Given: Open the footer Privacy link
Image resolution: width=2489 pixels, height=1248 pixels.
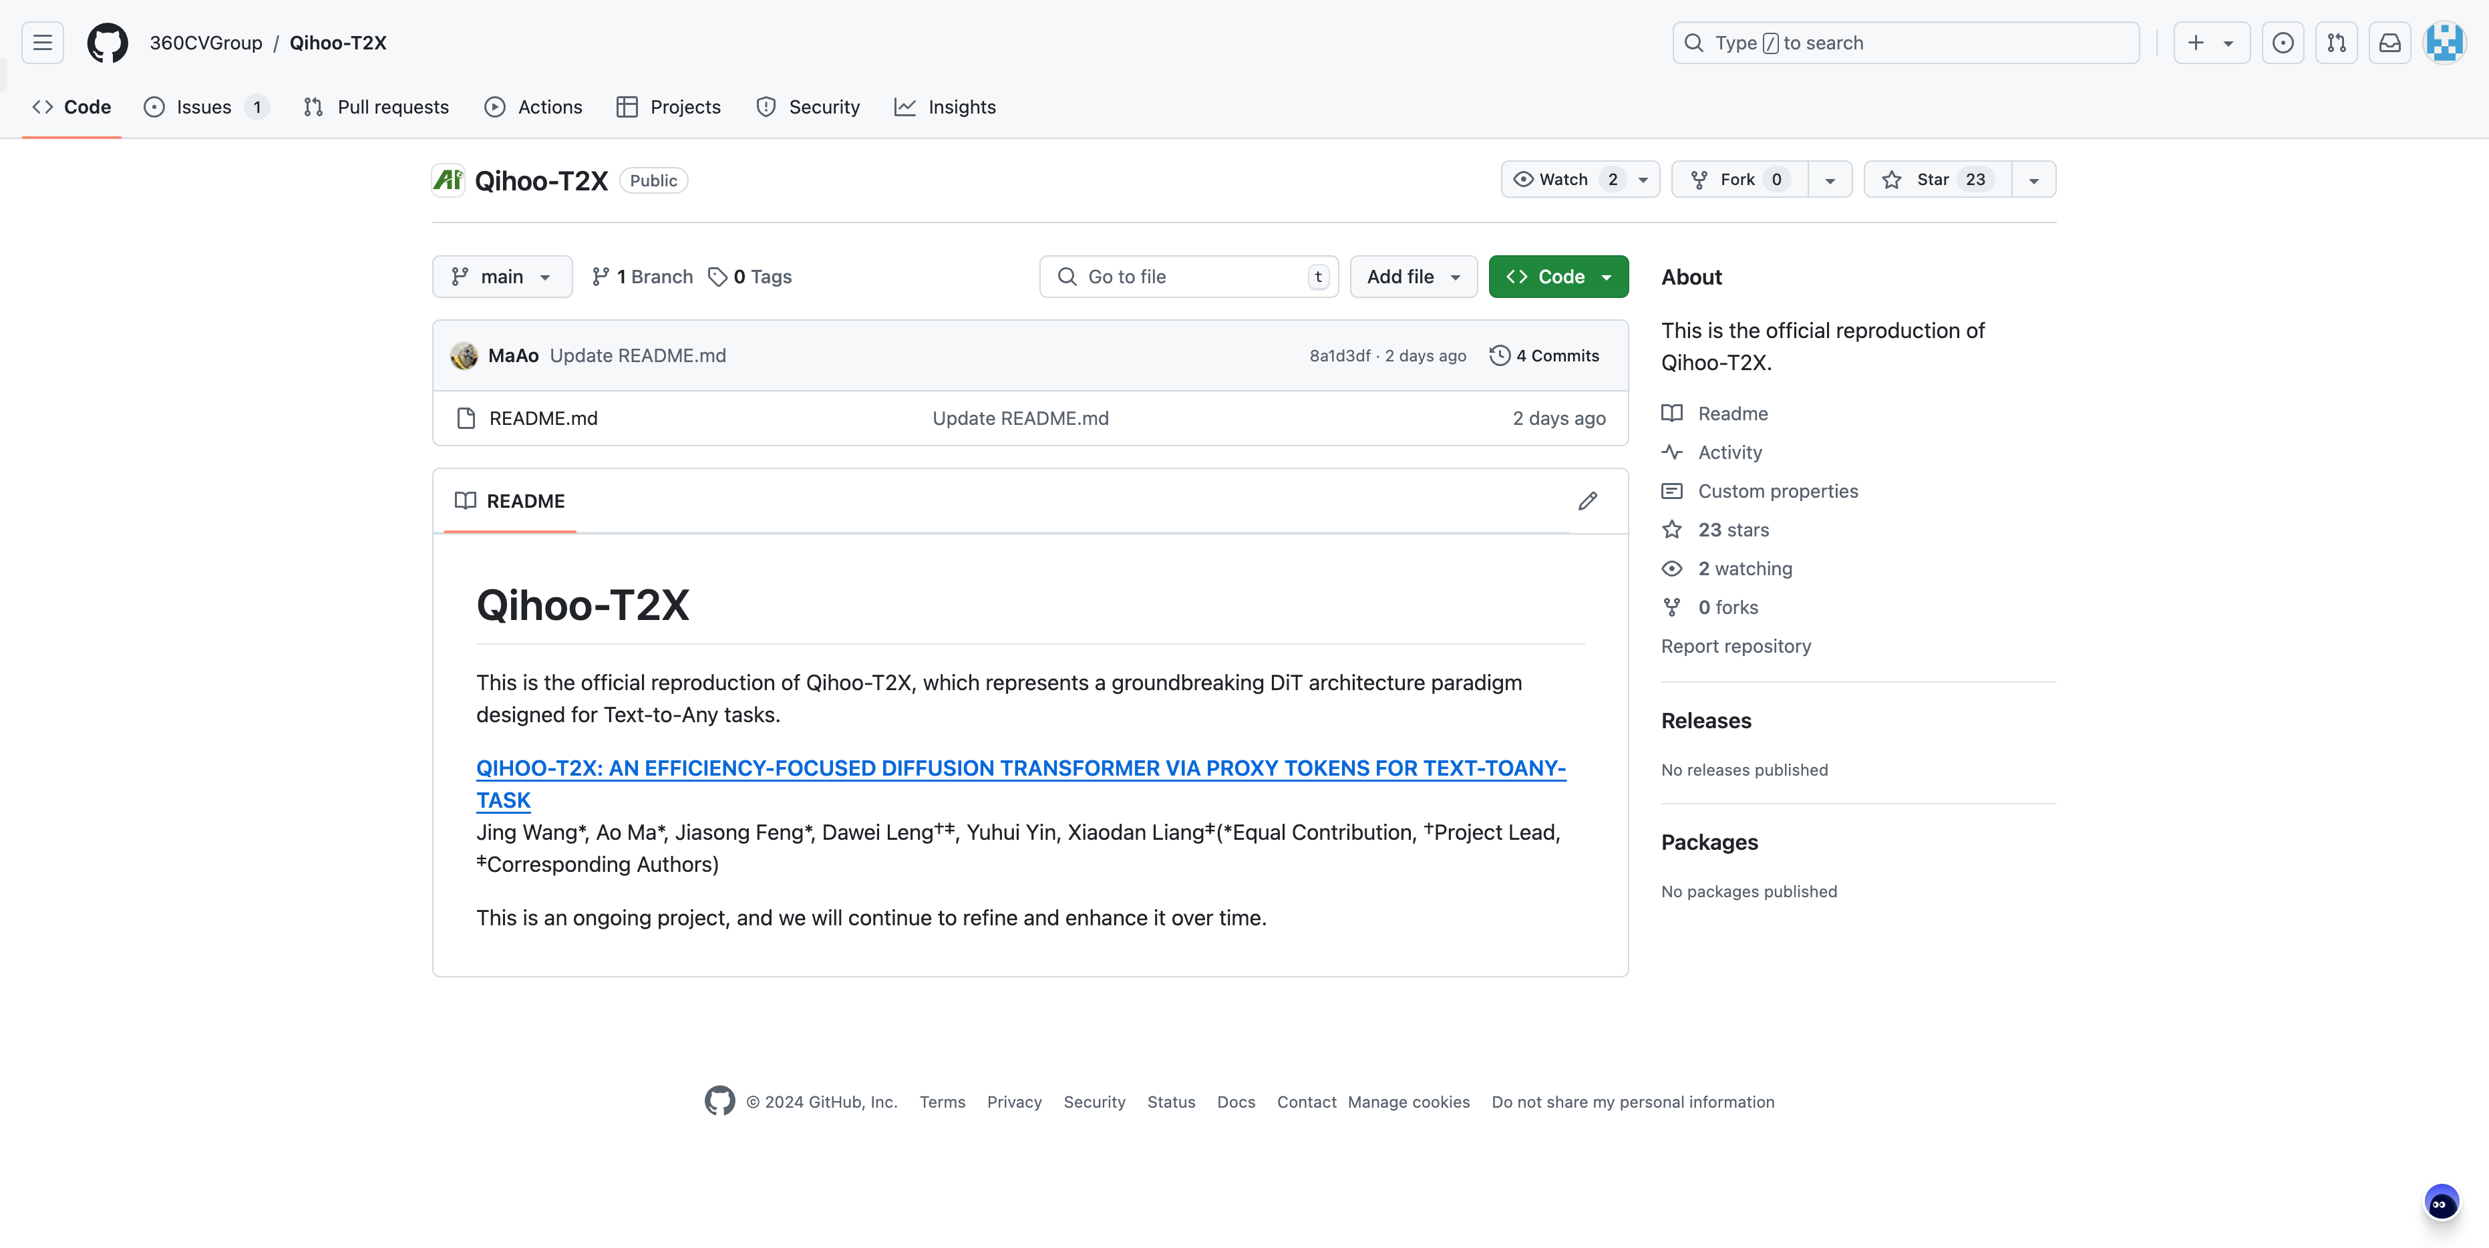Looking at the screenshot, I should click(1013, 1102).
